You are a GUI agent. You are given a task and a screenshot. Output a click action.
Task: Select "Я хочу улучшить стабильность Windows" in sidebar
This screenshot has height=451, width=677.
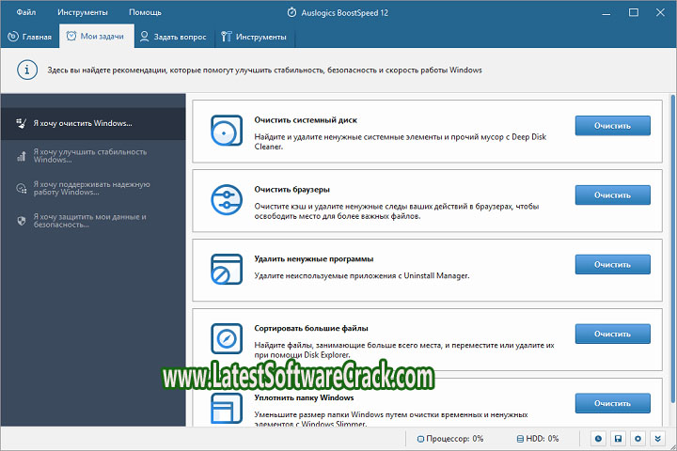(x=89, y=155)
